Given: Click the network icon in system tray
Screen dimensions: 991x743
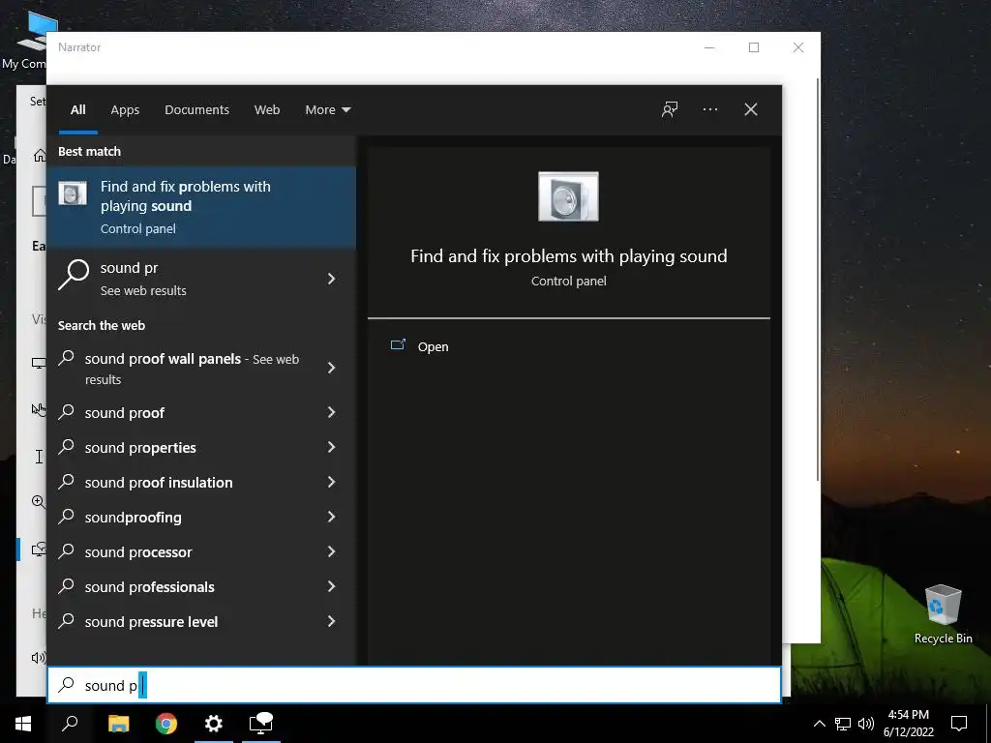Looking at the screenshot, I should pos(843,724).
